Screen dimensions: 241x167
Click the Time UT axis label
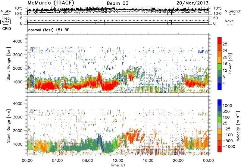click(x=118, y=165)
